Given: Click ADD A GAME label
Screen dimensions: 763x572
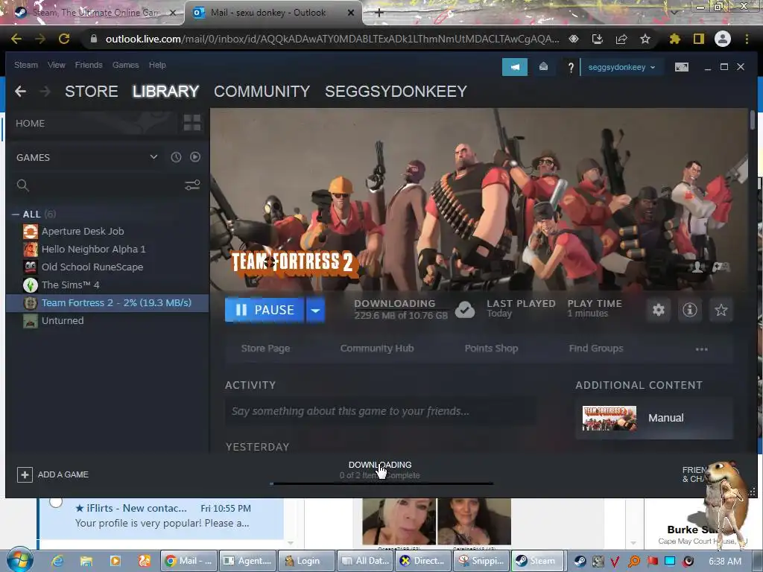Looking at the screenshot, I should click(63, 474).
